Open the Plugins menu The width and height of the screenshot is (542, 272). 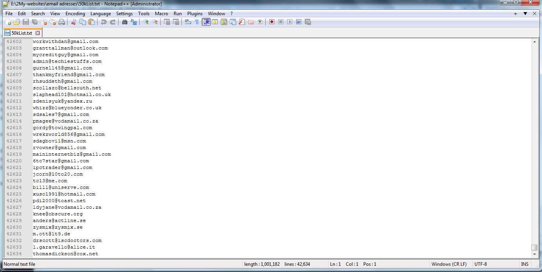click(x=195, y=14)
